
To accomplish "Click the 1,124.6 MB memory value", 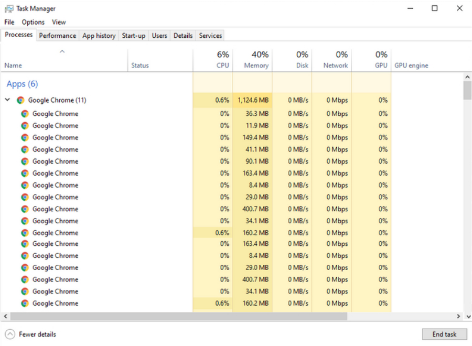I will pos(253,100).
